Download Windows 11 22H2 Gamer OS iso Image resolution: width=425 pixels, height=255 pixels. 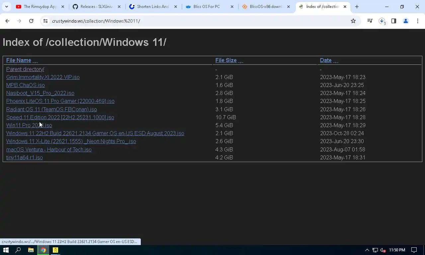click(95, 133)
